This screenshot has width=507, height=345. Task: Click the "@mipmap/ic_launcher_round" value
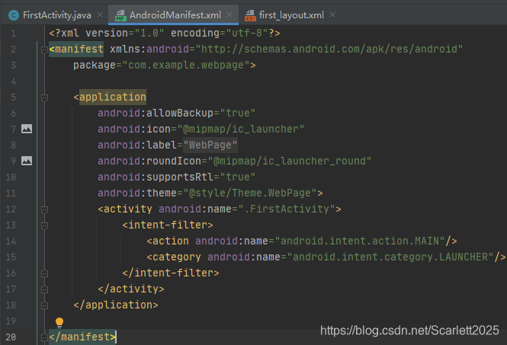click(290, 161)
